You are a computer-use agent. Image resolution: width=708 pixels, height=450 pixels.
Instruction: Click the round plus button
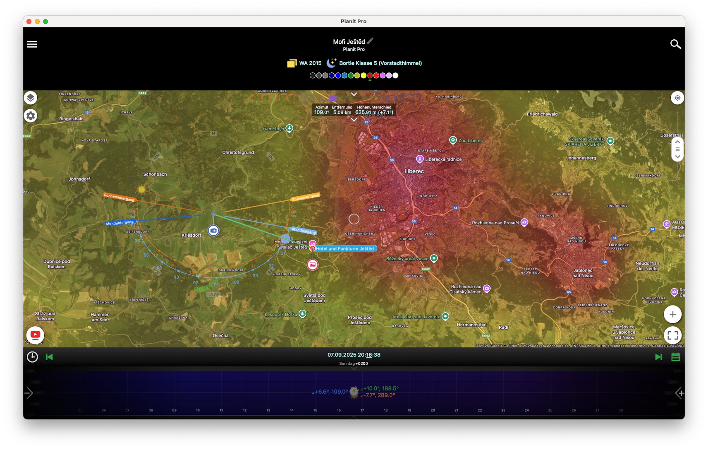point(673,315)
